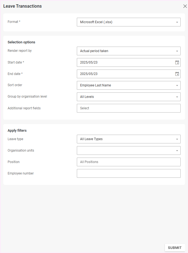Click the 'All Leave Types' filter value
The height and width of the screenshot is (253, 188).
click(91, 139)
